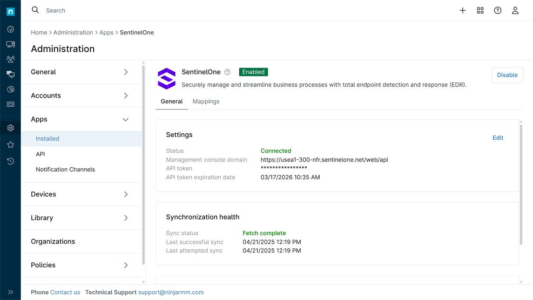The image size is (533, 300).
Task: Open the dashboard gauge icon in the sidebar
Action: click(x=10, y=29)
